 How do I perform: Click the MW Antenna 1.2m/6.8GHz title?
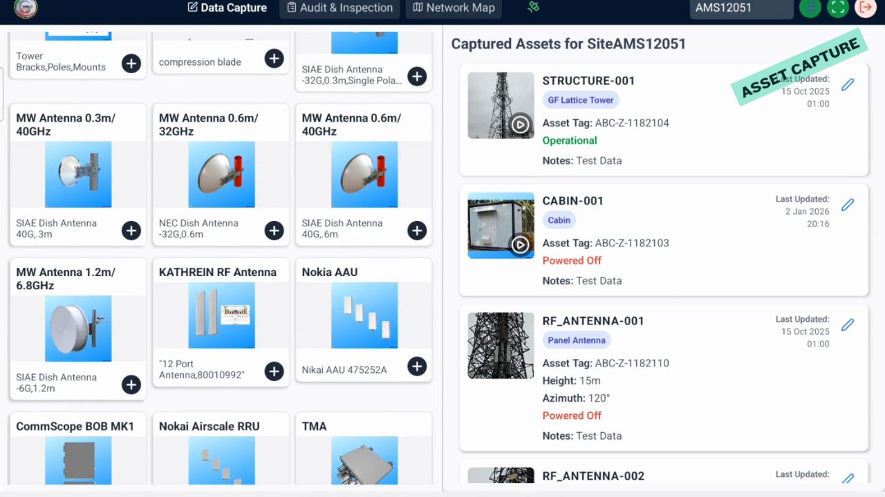(x=66, y=279)
